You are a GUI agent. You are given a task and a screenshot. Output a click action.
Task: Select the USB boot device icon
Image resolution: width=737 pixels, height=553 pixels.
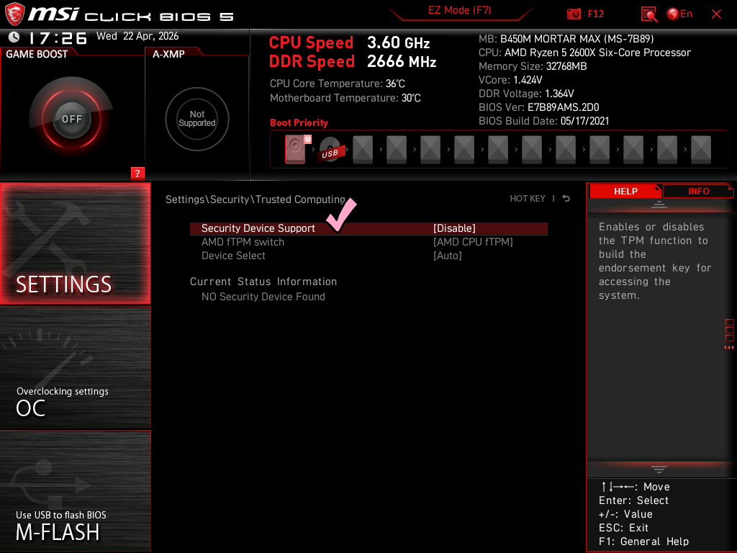(330, 150)
